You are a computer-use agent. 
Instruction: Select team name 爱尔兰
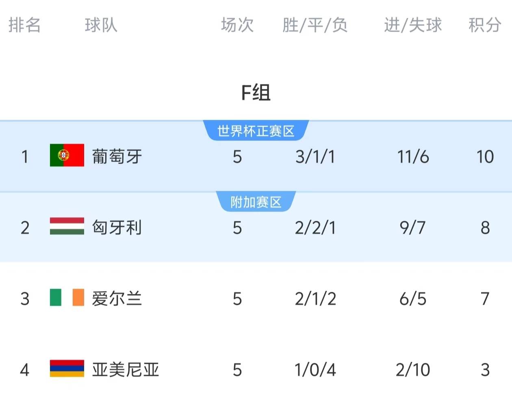click(117, 298)
